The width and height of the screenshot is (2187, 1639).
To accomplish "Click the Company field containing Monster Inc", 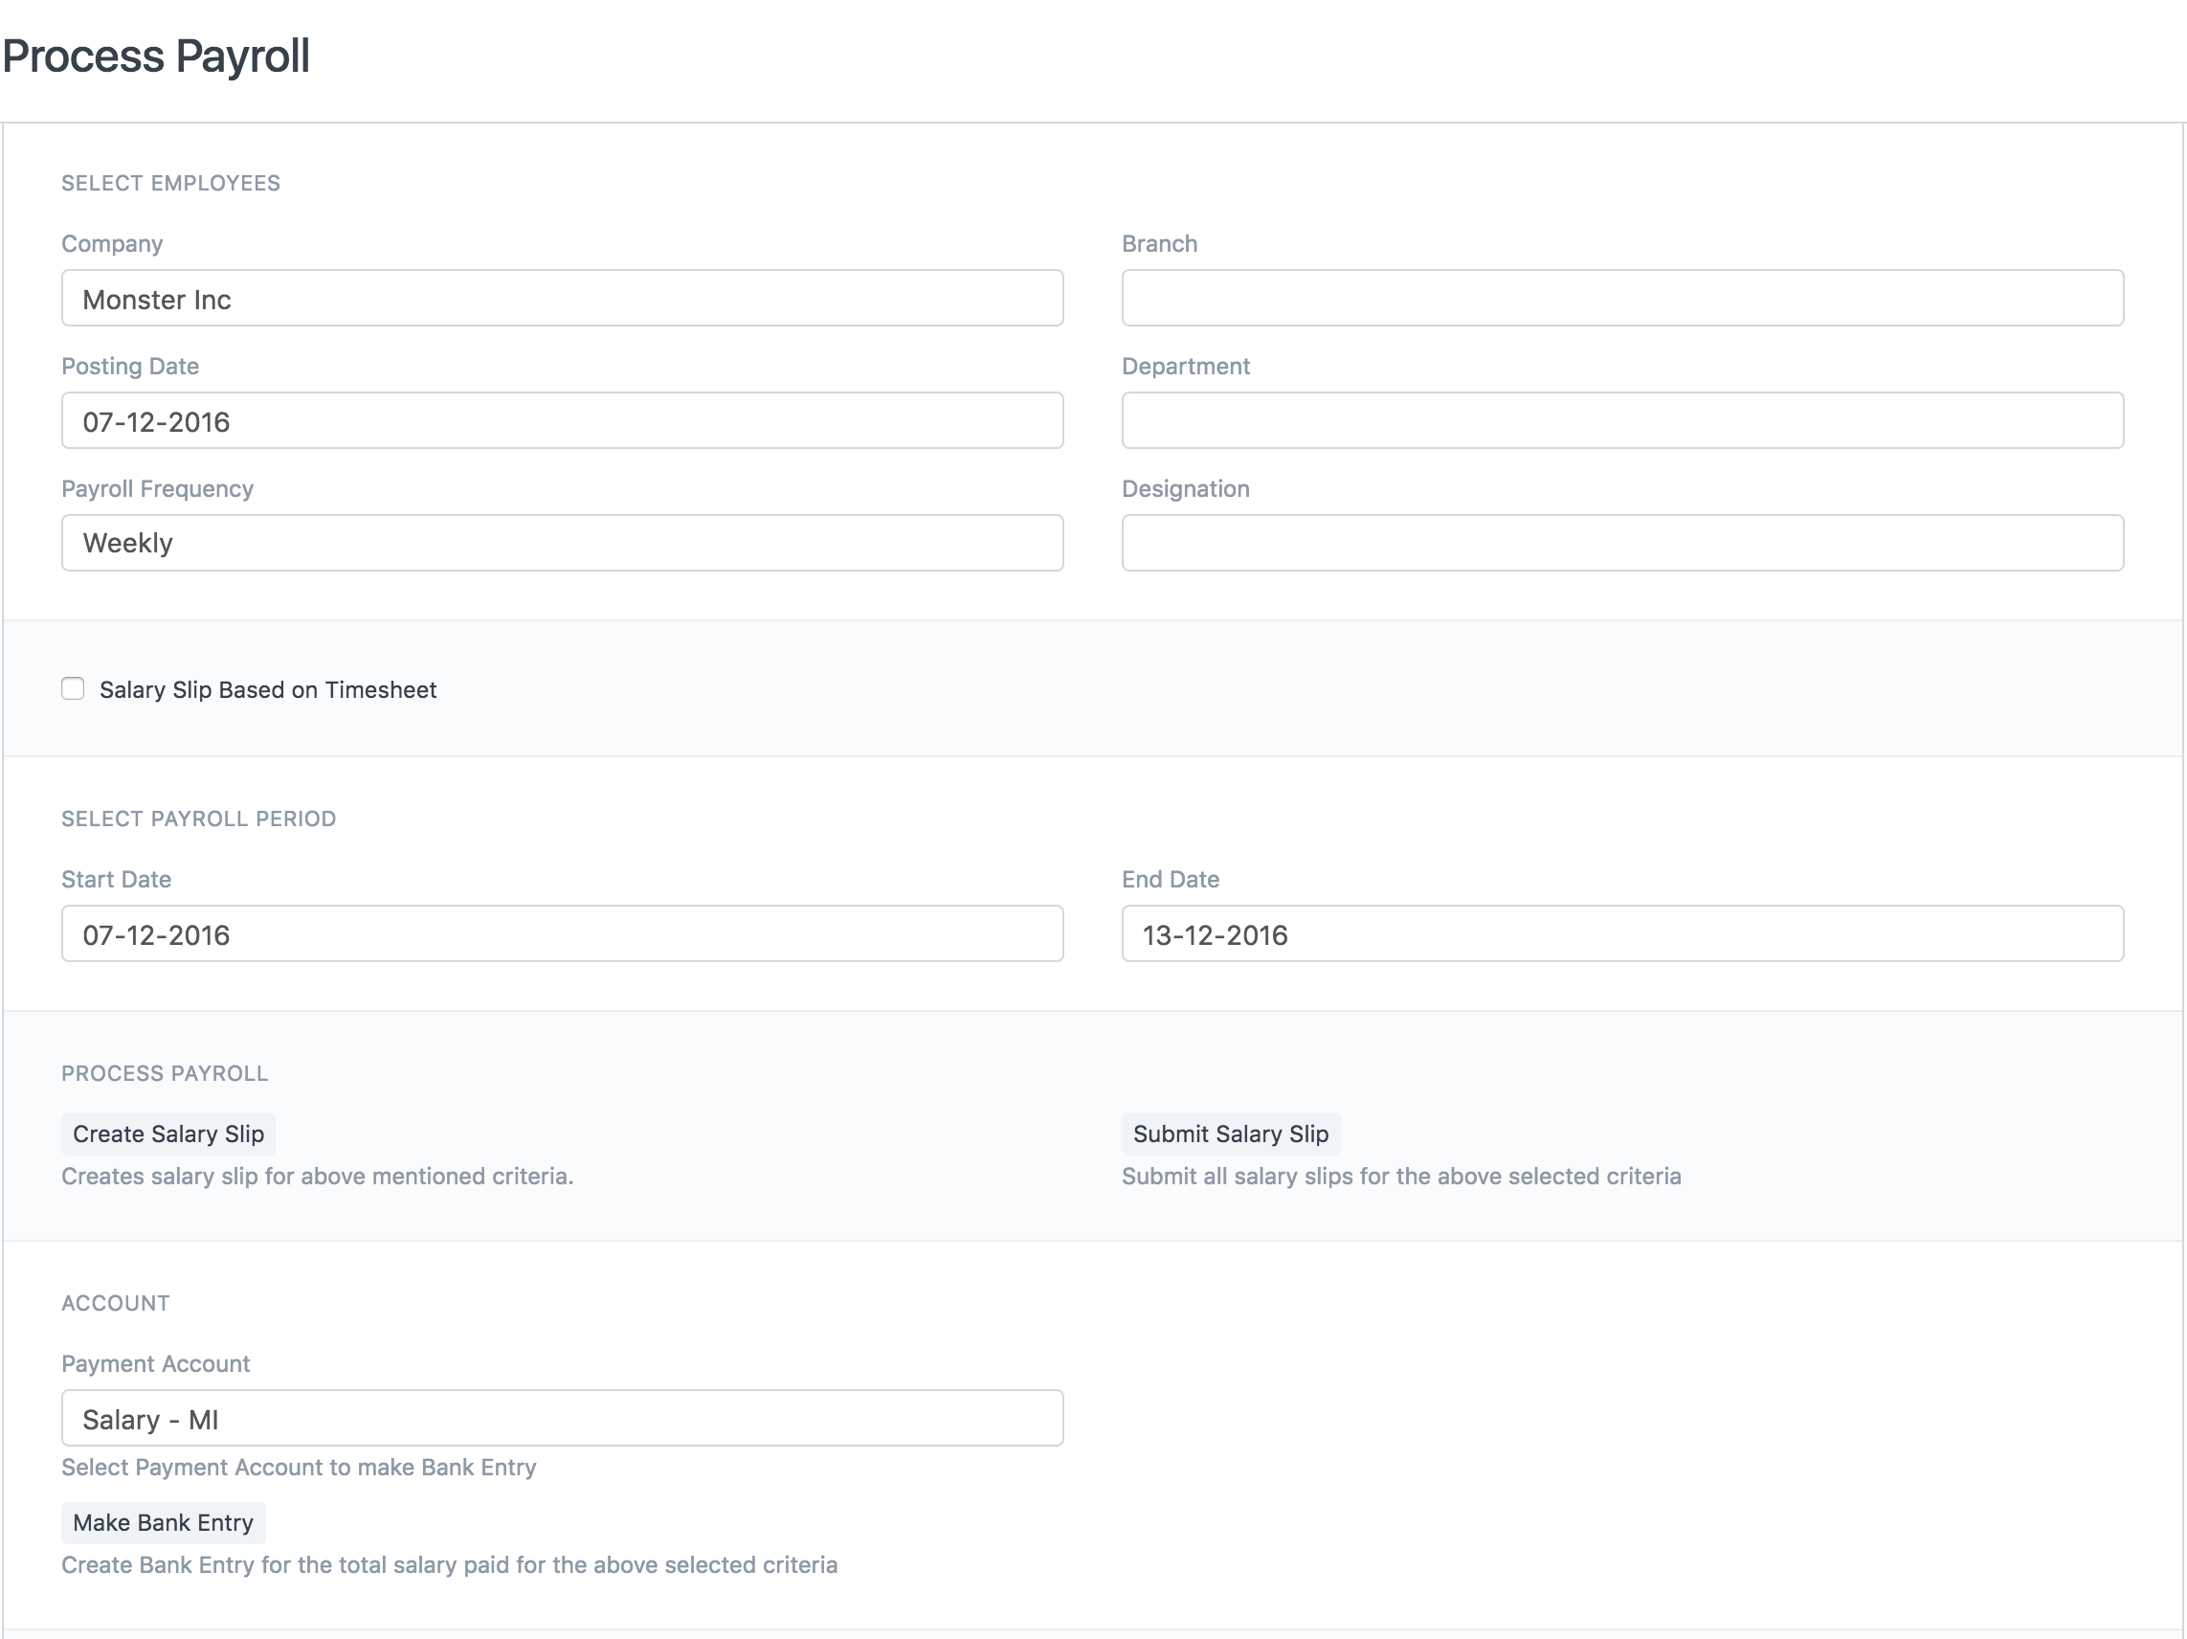I will tap(562, 299).
